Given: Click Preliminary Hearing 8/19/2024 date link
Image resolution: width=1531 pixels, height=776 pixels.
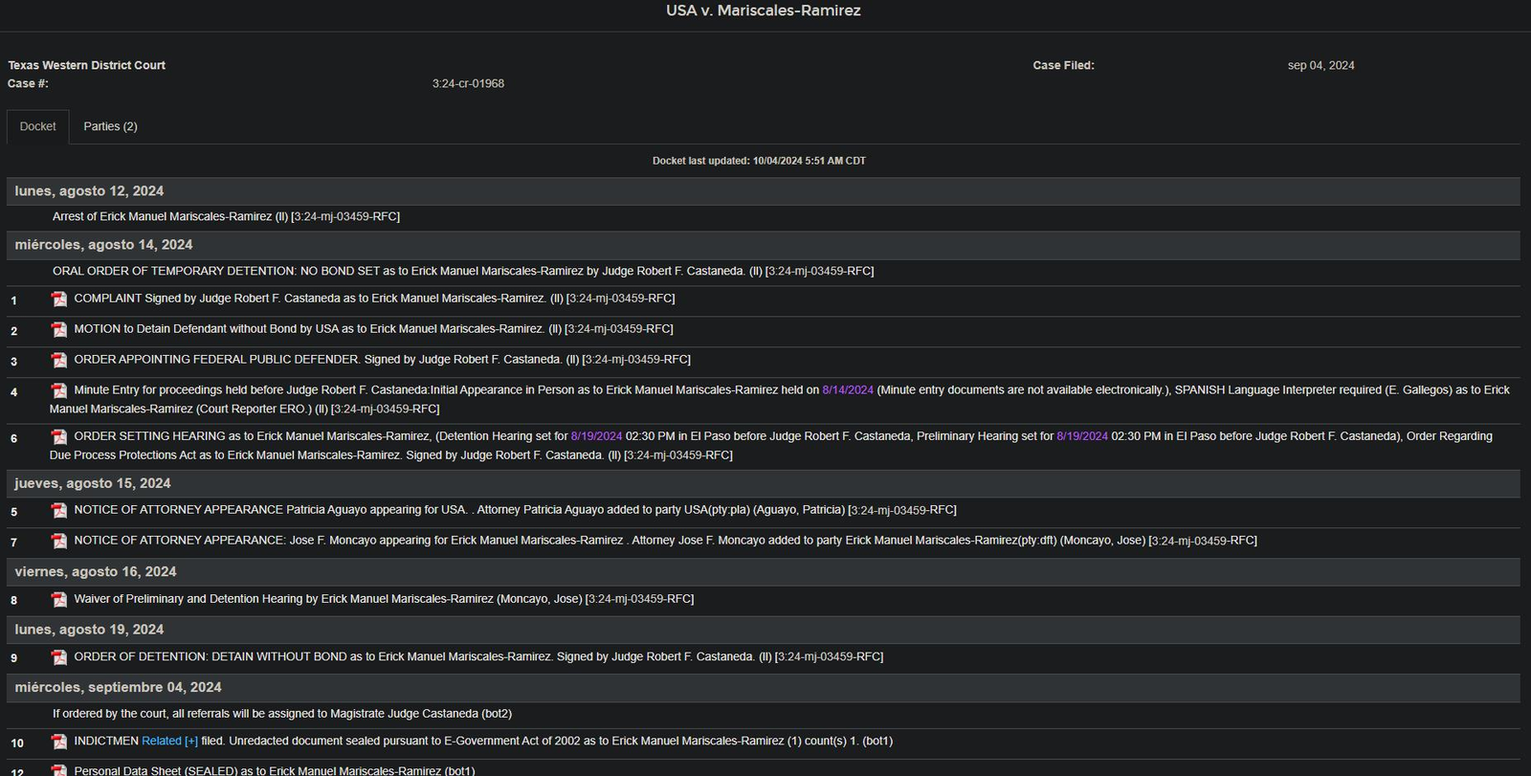Looking at the screenshot, I should [x=1081, y=436].
